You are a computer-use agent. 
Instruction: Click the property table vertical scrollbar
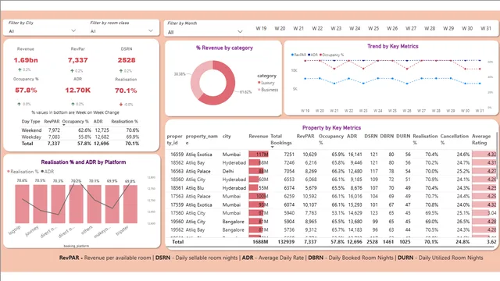[x=498, y=156]
